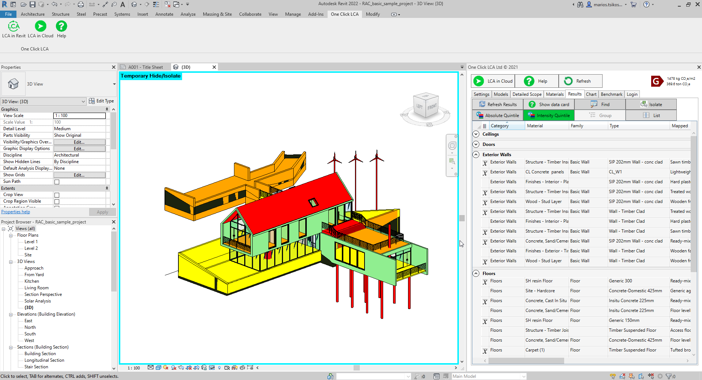Click Edit for Visibility/Graphics Overrides
Image resolution: width=702 pixels, height=380 pixels.
click(79, 142)
